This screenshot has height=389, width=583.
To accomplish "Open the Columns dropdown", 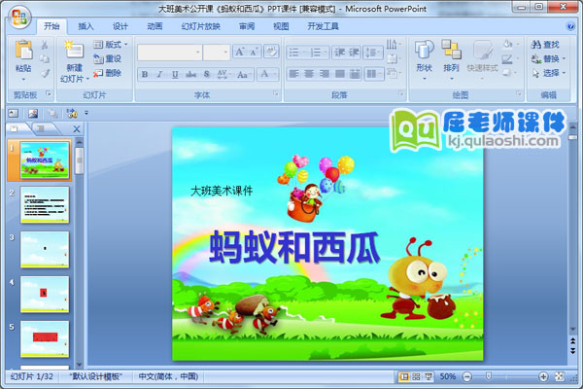I will pyautogui.click(x=374, y=74).
